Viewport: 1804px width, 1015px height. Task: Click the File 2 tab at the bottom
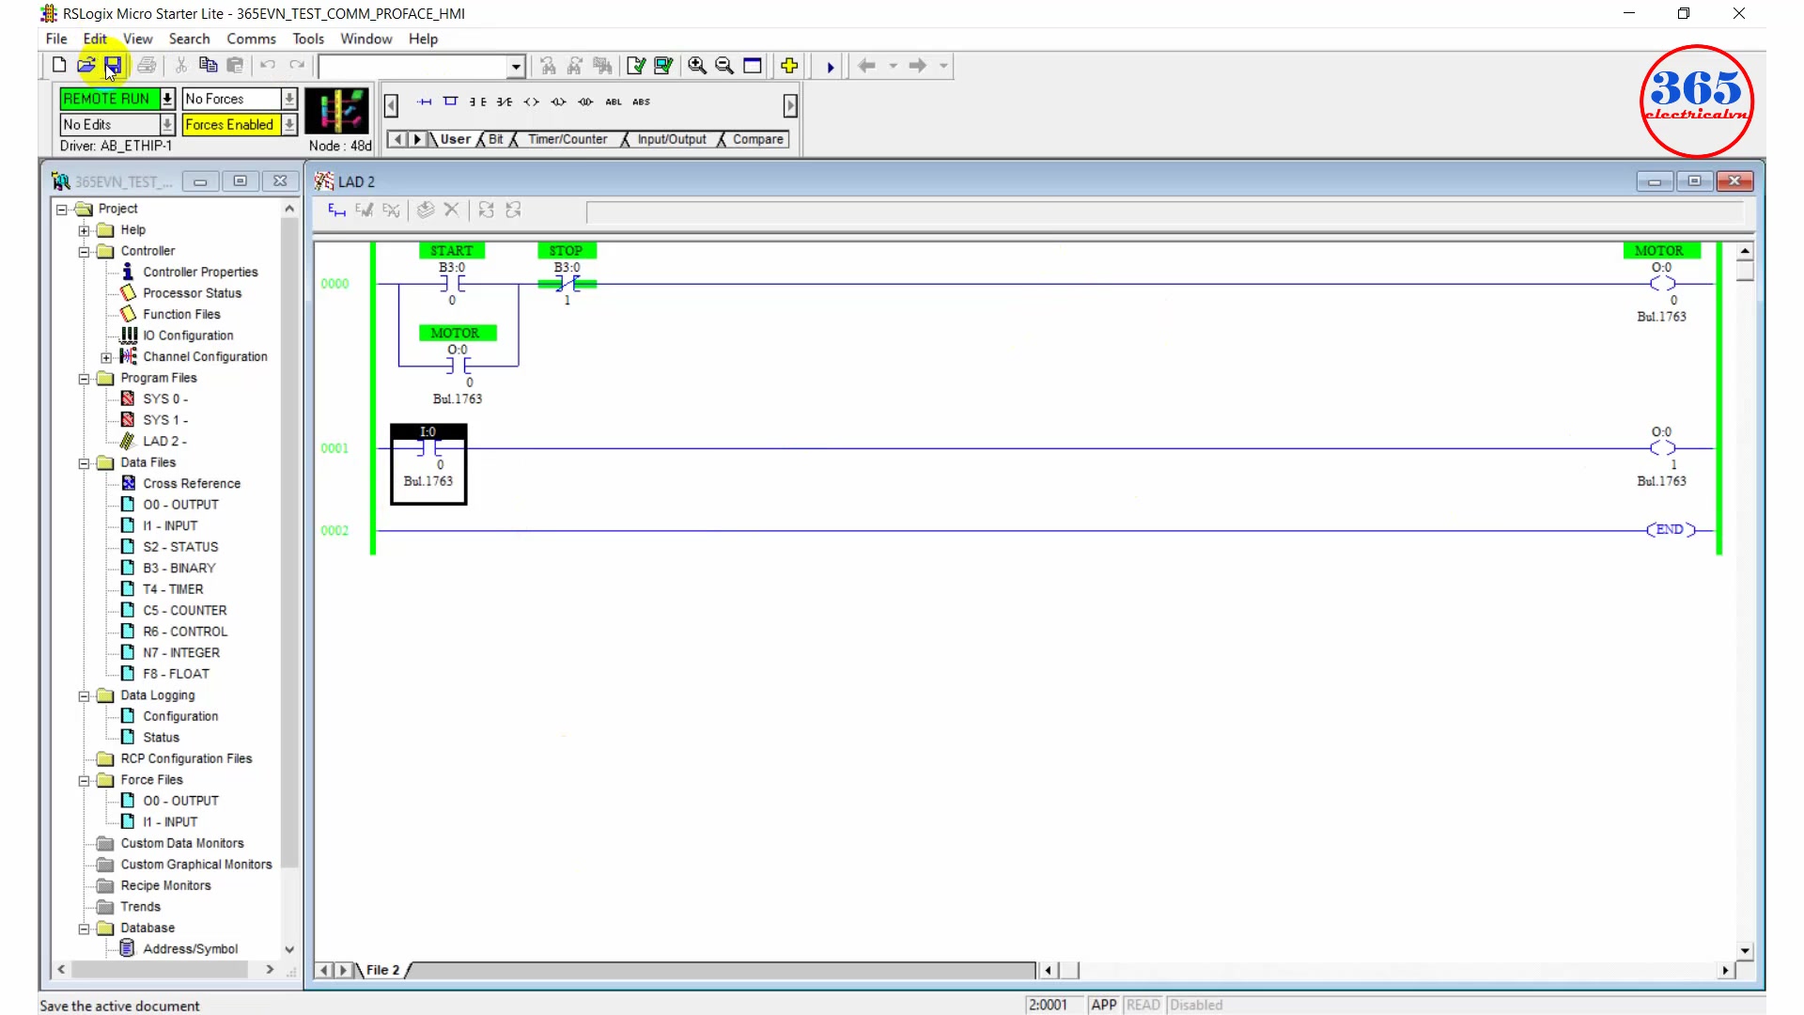(x=382, y=970)
